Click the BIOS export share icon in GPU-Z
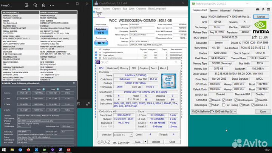Viewport: 272px width, 153px height. point(254,37)
